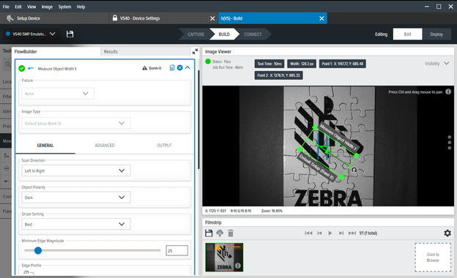Click the search icon in the Tools sidebar
Viewport: 457px width, 278px height.
(x=8, y=64)
